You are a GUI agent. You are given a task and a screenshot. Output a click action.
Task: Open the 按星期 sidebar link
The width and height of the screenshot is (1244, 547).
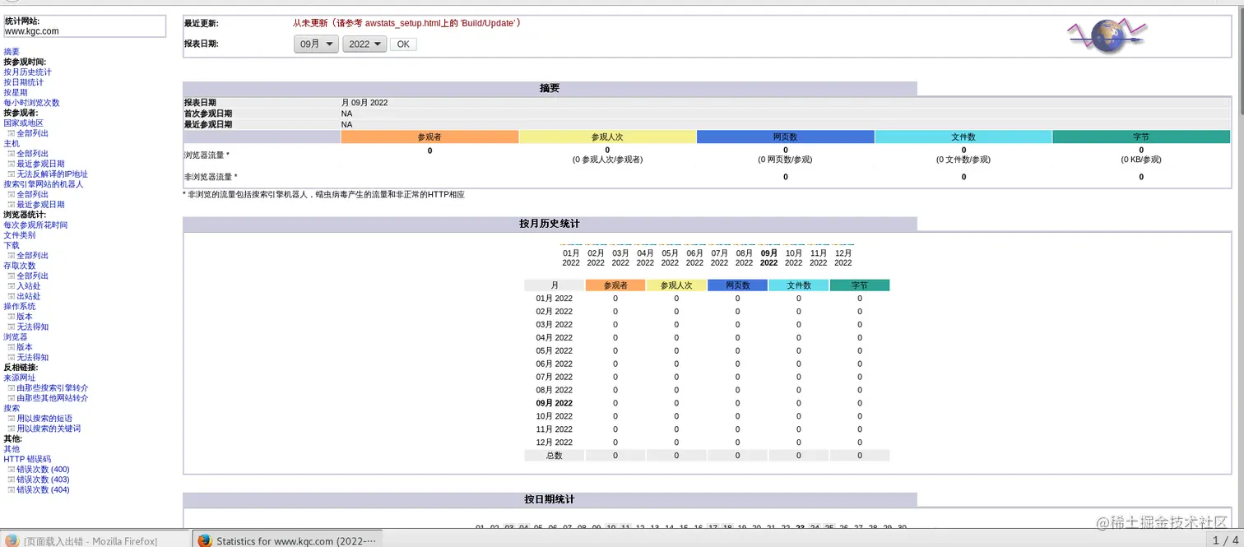coord(16,93)
